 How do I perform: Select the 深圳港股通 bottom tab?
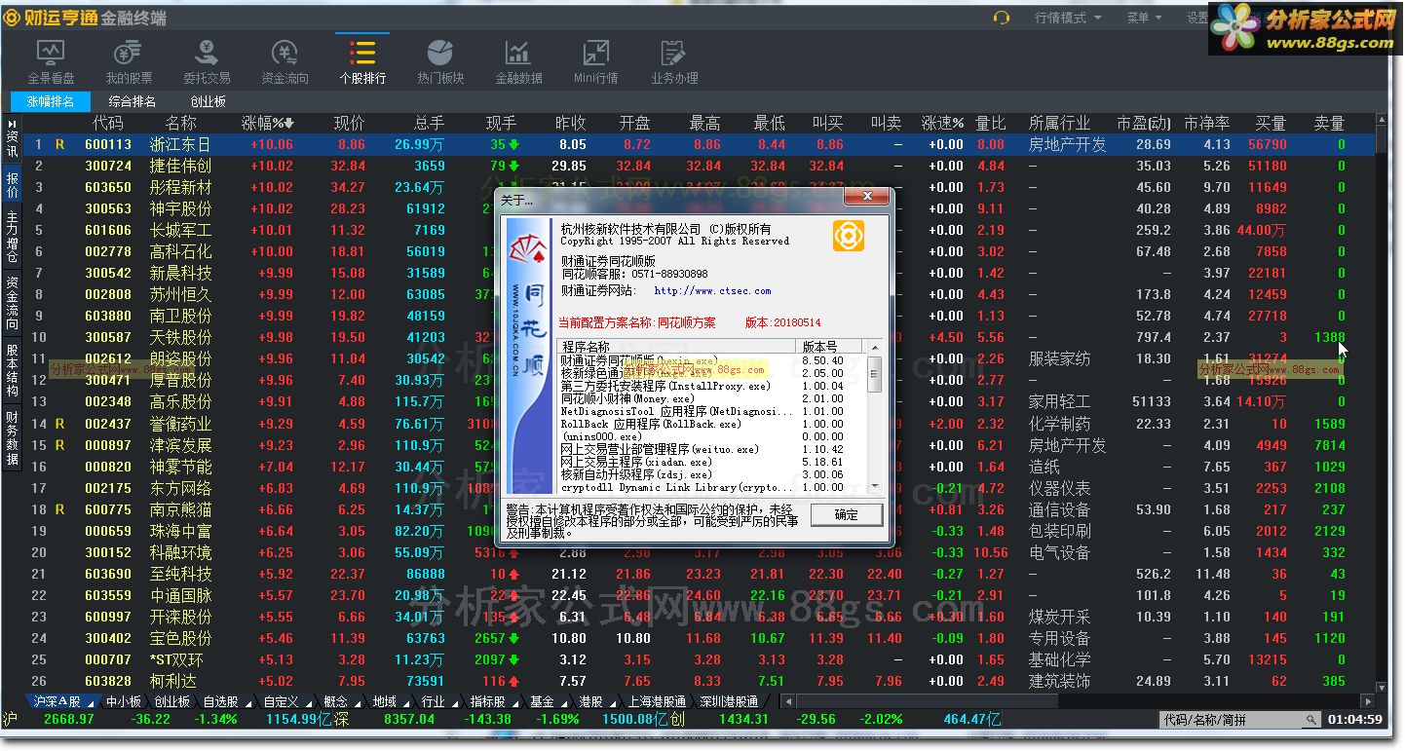point(729,701)
